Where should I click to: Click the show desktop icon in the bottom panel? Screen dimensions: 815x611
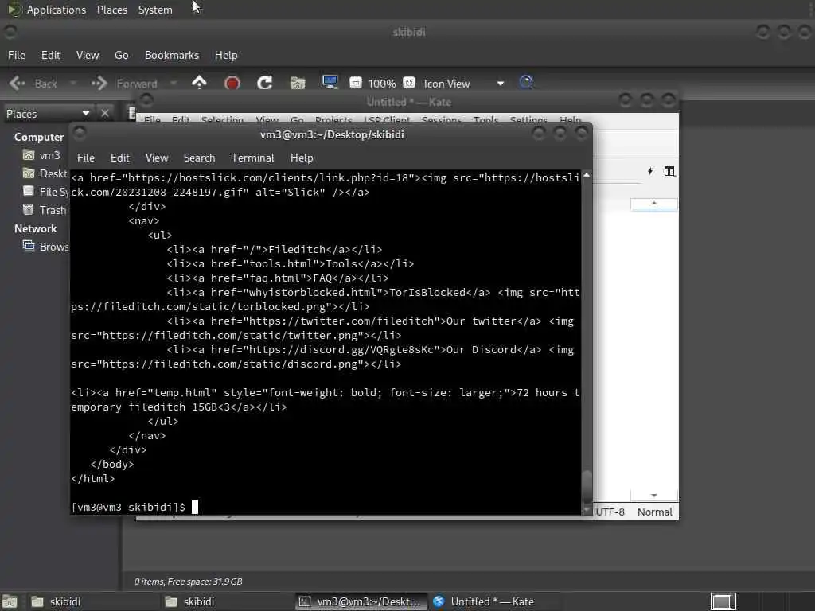click(x=10, y=601)
